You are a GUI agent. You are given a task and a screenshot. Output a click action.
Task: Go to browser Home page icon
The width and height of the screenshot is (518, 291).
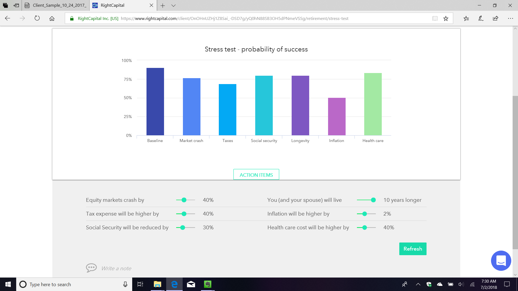click(52, 18)
